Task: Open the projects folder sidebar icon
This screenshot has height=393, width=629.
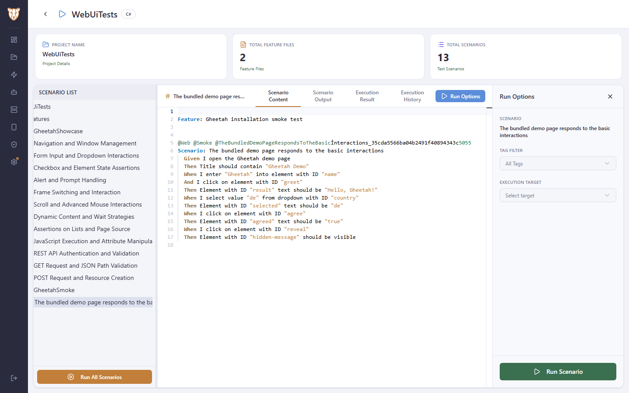Action: [14, 57]
